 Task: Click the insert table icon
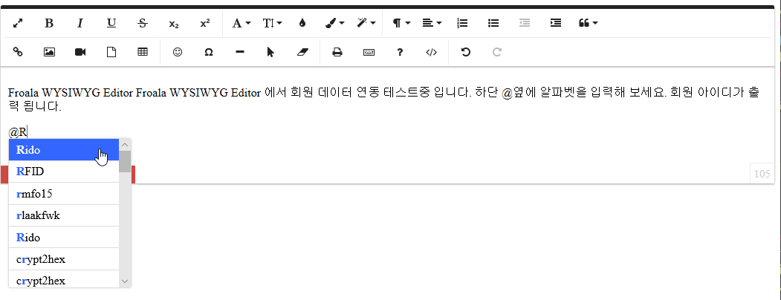143,52
